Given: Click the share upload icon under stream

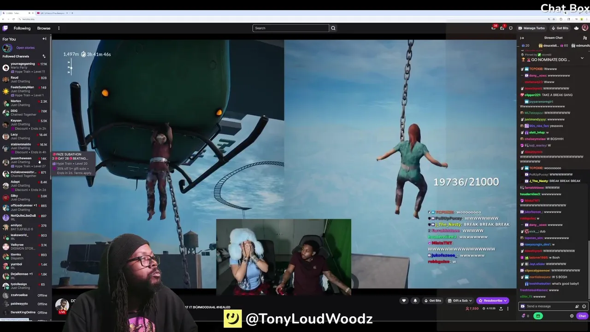Looking at the screenshot, I should tap(501, 308).
